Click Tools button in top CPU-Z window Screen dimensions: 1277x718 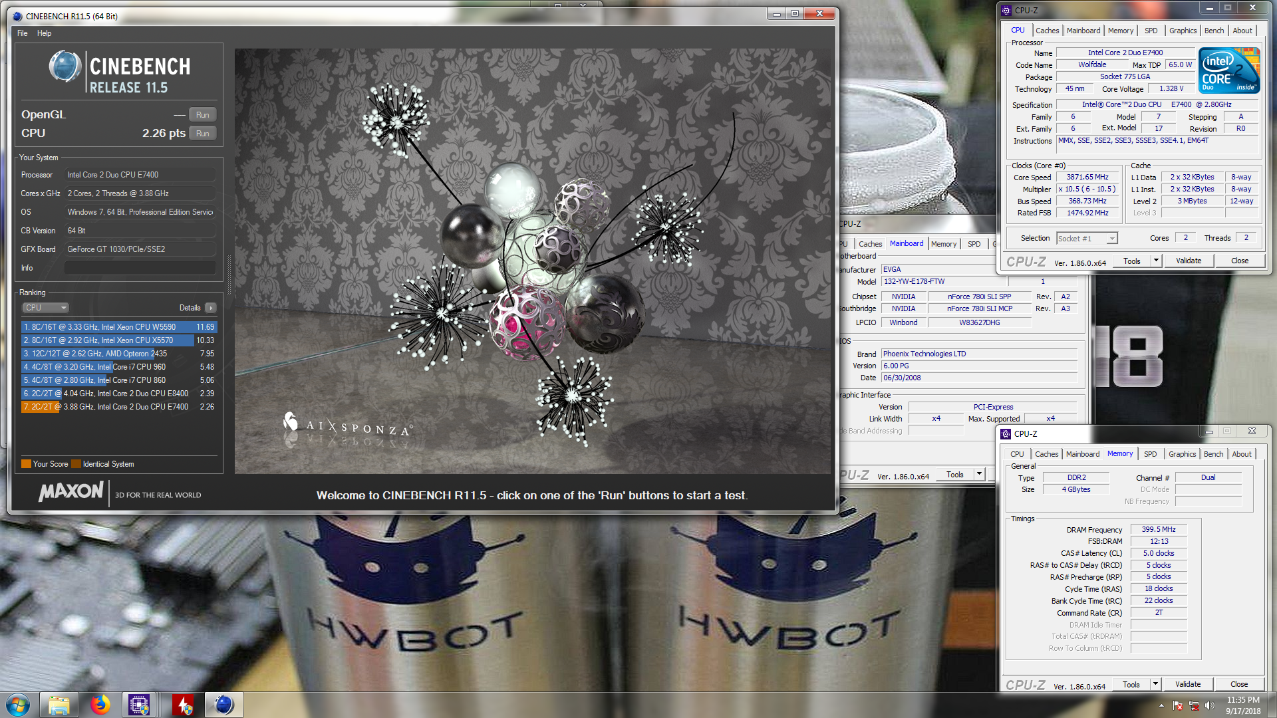click(x=1132, y=261)
